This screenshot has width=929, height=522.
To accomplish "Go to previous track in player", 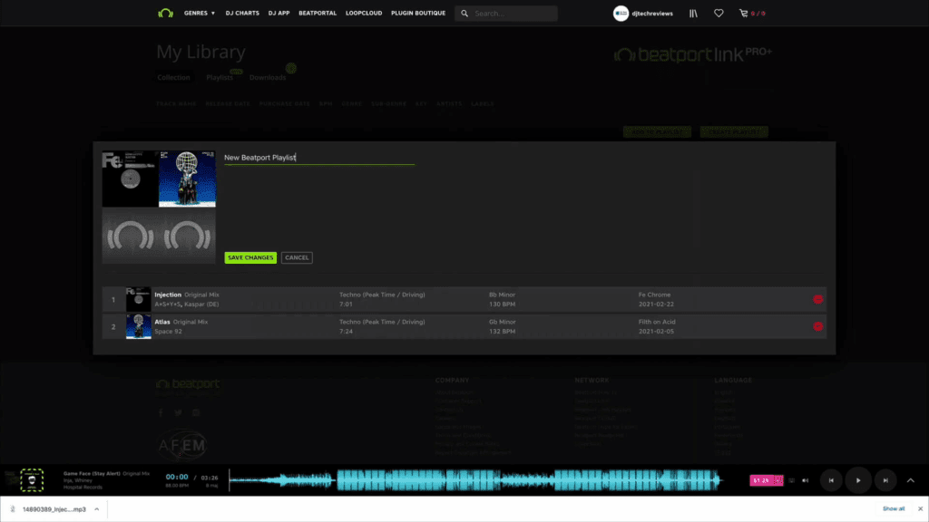I will 831,480.
